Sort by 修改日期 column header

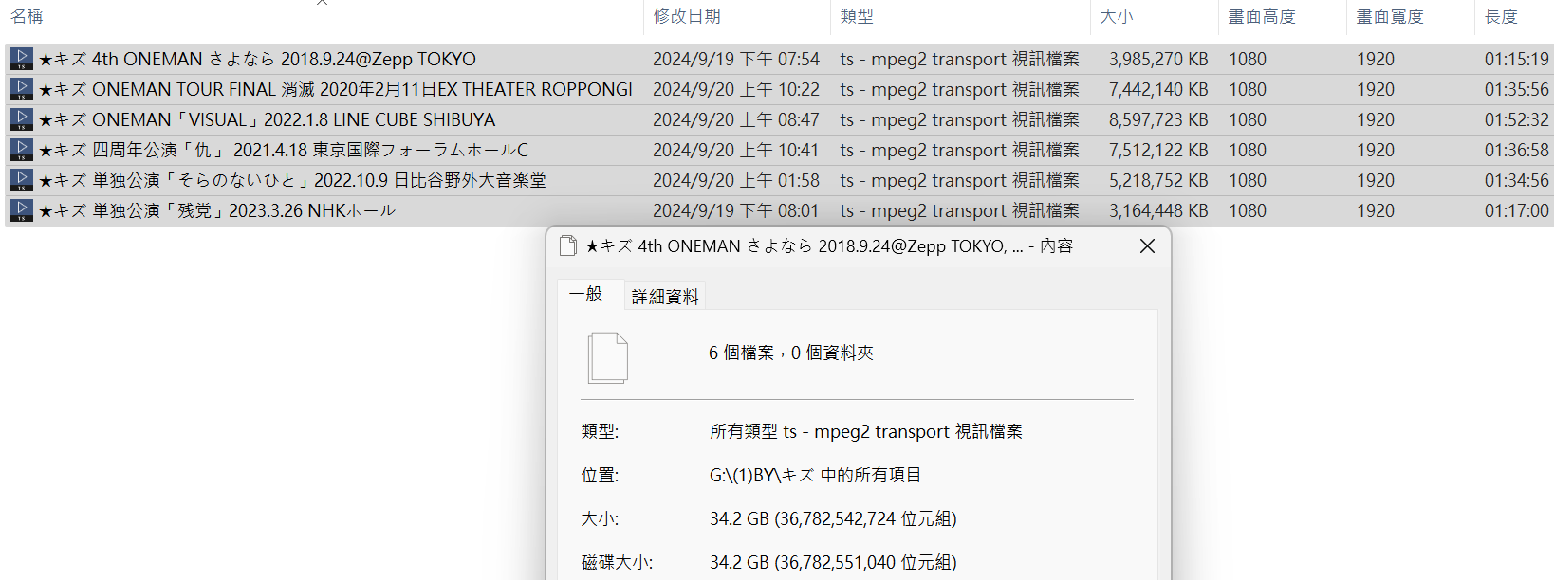click(687, 16)
